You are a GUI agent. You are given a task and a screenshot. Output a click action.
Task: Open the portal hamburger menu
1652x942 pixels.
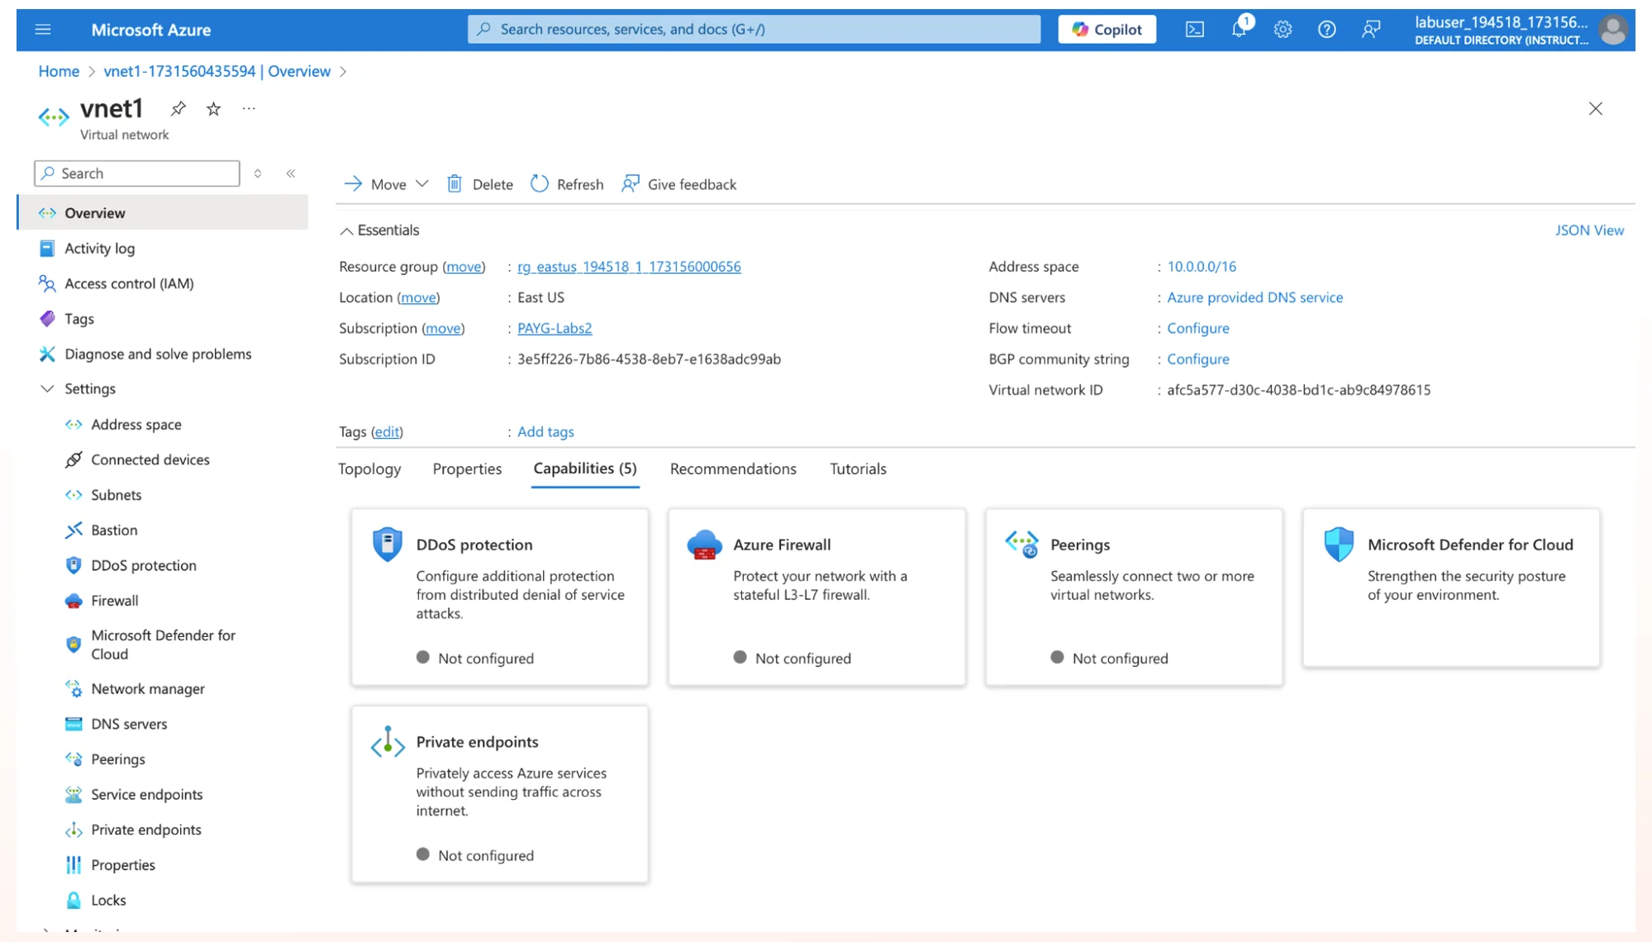pos(43,30)
